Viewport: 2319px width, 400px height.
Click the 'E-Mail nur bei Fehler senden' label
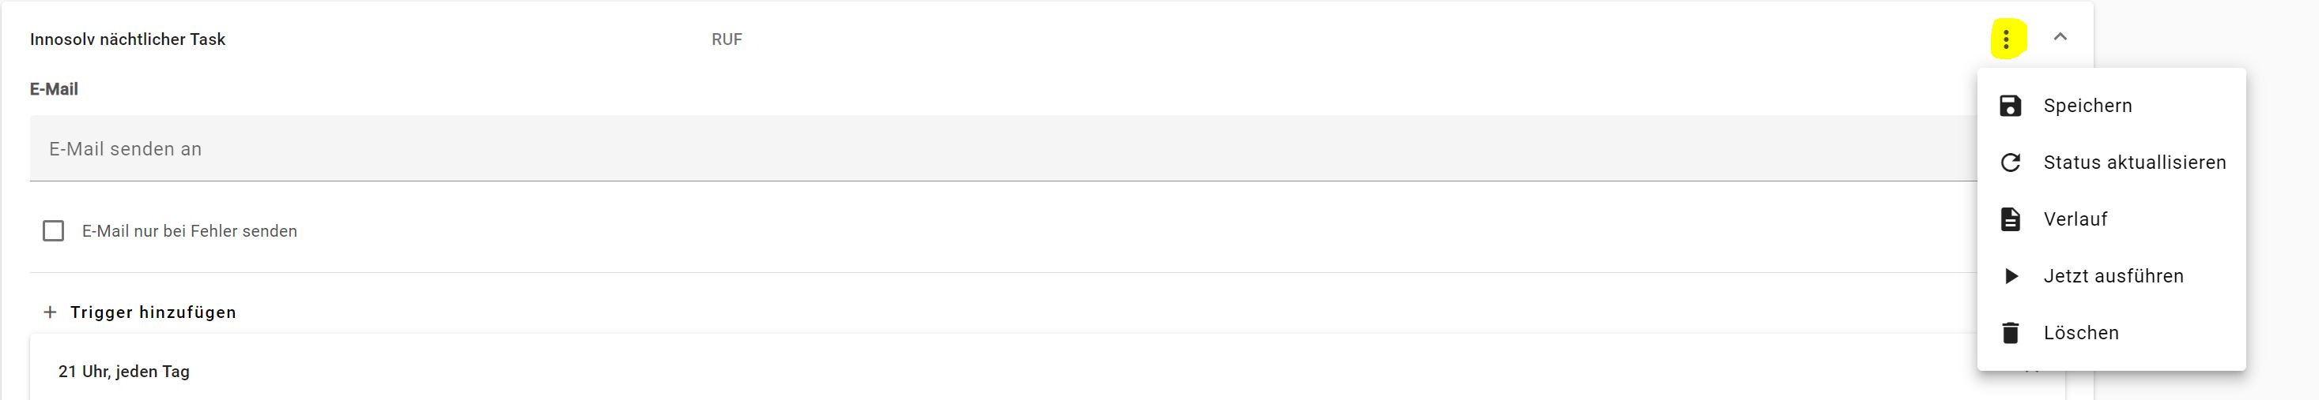point(189,231)
